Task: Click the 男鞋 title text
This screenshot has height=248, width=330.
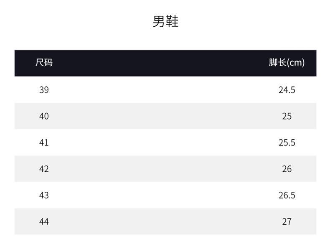Action: pyautogui.click(x=165, y=21)
